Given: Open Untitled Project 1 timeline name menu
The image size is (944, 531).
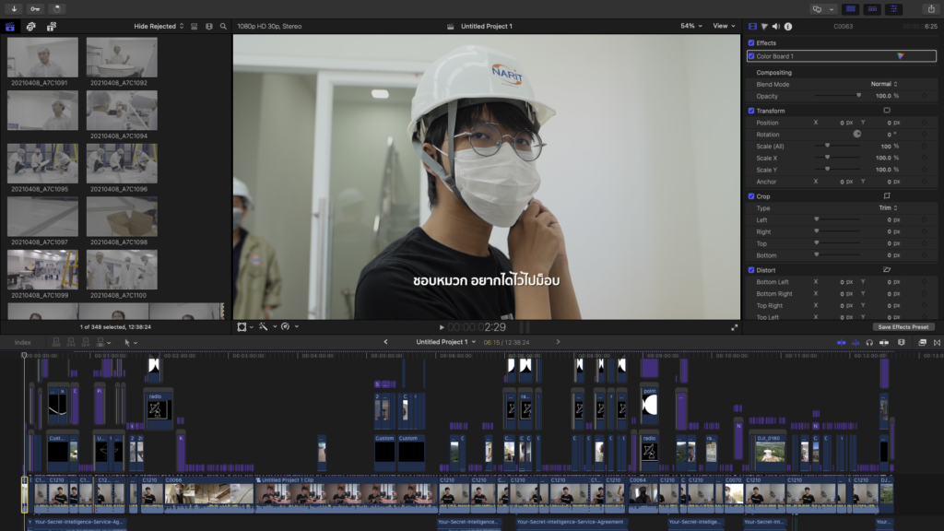Looking at the screenshot, I should pos(446,342).
